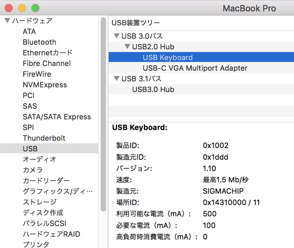
Task: Click the manufacturer value SIGMACHIP
Action: 223,191
